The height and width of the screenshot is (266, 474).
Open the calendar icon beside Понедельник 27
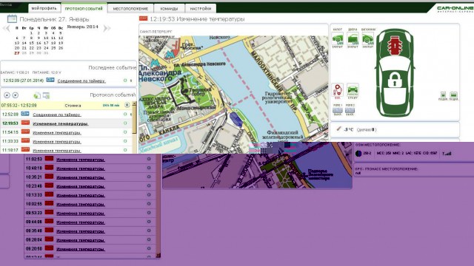coord(12,18)
